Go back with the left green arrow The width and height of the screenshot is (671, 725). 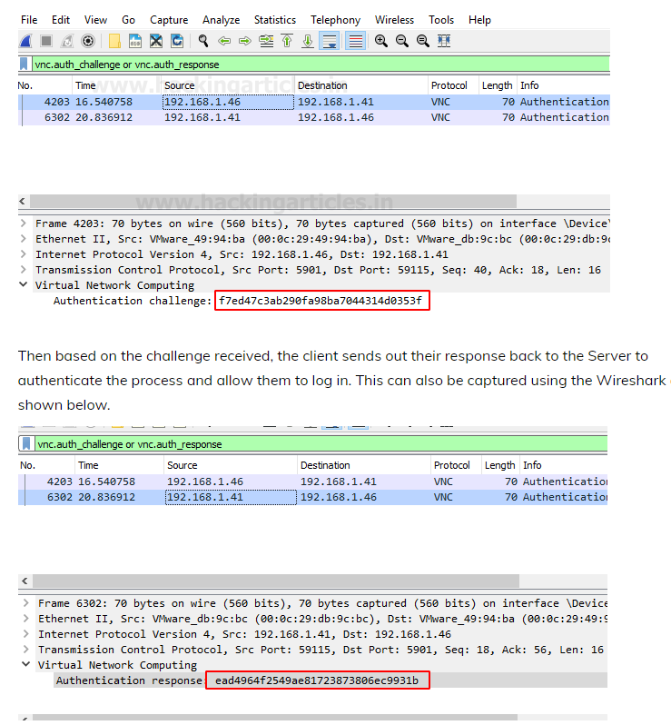pos(224,41)
